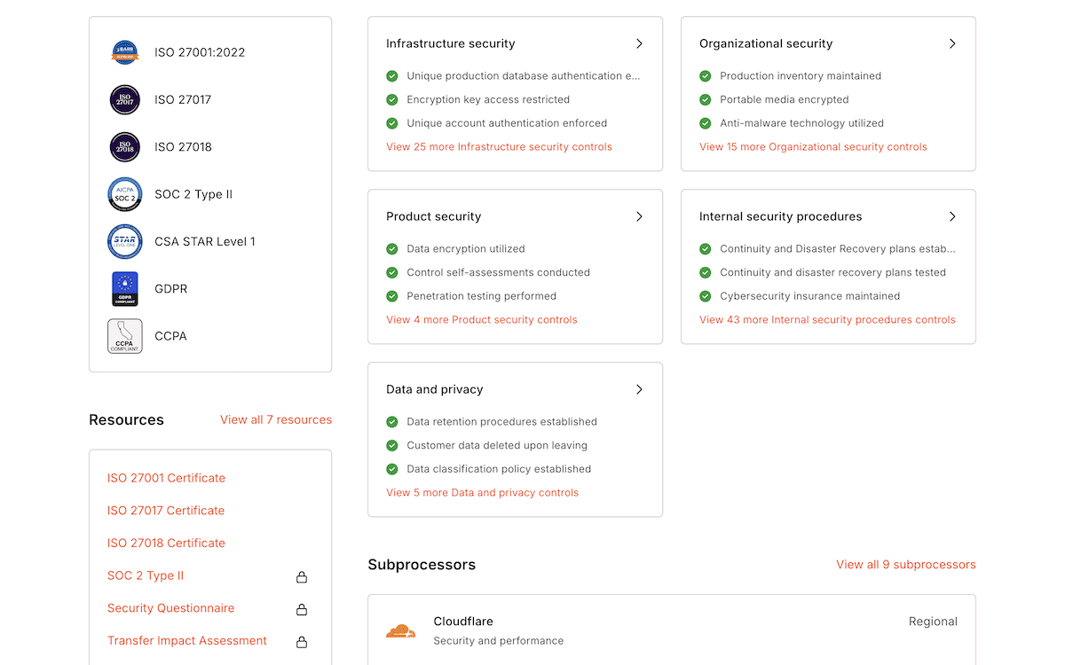Select the GDPR Compliant badge
This screenshot has height=665, width=1065.
pyautogui.click(x=124, y=288)
